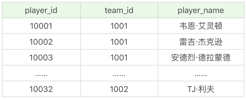The height and width of the screenshot is (99, 246).
Task: Select the cell containing 10001
Action: tap(41, 26)
